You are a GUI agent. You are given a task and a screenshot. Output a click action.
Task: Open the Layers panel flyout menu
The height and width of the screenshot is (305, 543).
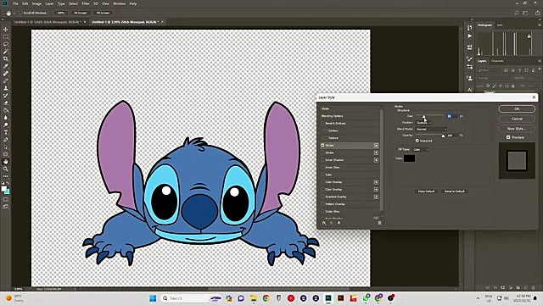(x=540, y=61)
